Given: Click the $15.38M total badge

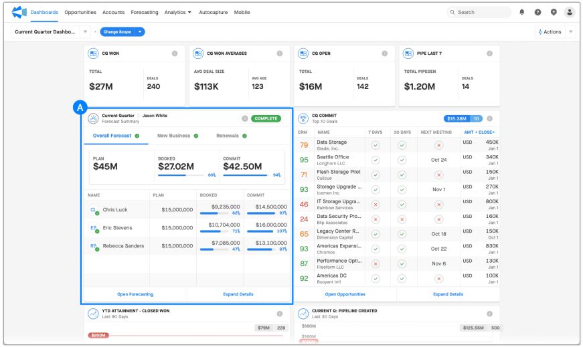Looking at the screenshot, I should 456,119.
